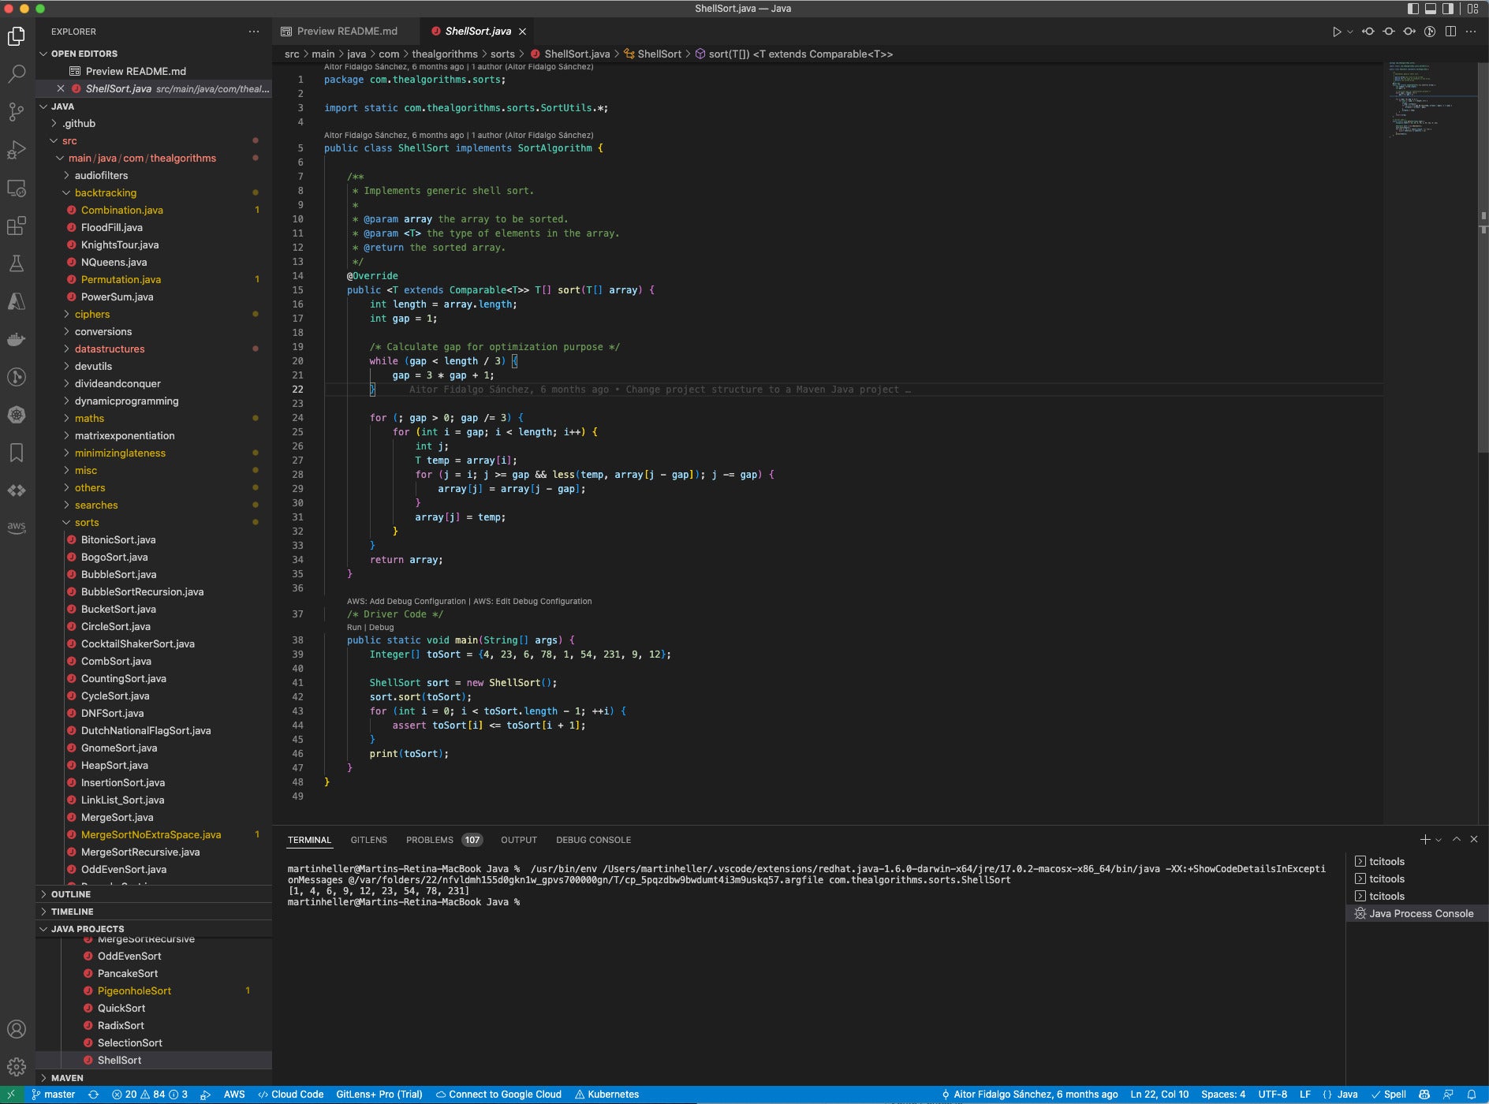Open Explorer Views and More Actions ellipsis
1489x1104 pixels.
click(254, 32)
